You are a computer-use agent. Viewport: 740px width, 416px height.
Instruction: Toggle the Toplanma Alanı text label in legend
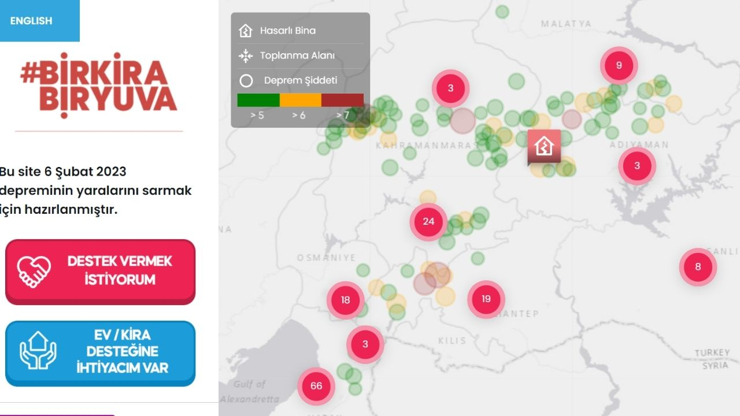tap(297, 56)
